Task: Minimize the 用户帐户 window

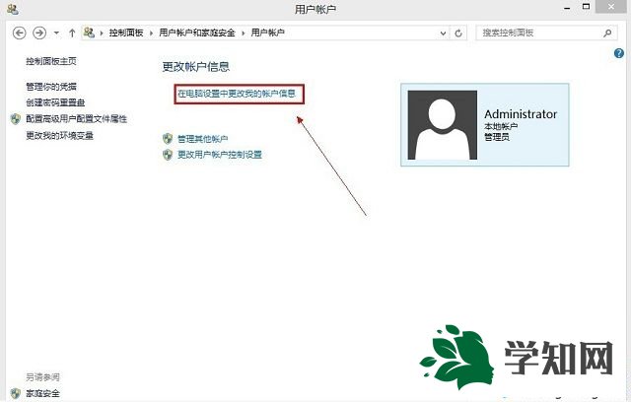Action: [567, 7]
